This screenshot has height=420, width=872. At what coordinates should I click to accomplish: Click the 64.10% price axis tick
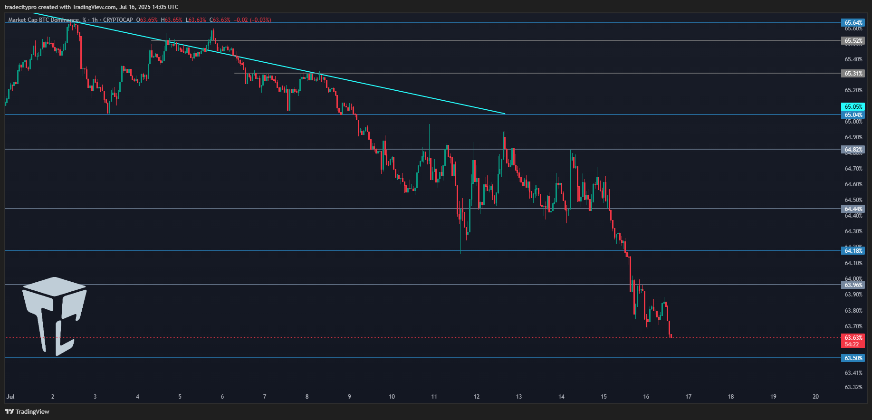(853, 263)
